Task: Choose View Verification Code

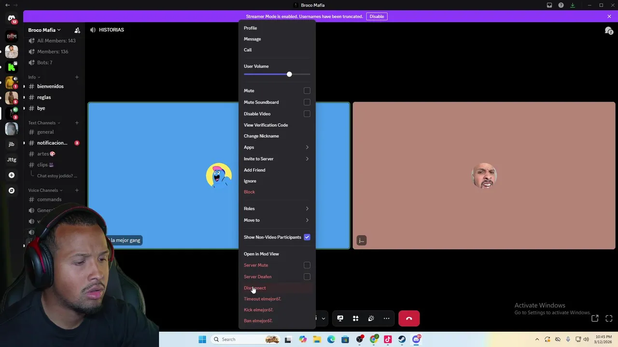Action: tap(277, 125)
